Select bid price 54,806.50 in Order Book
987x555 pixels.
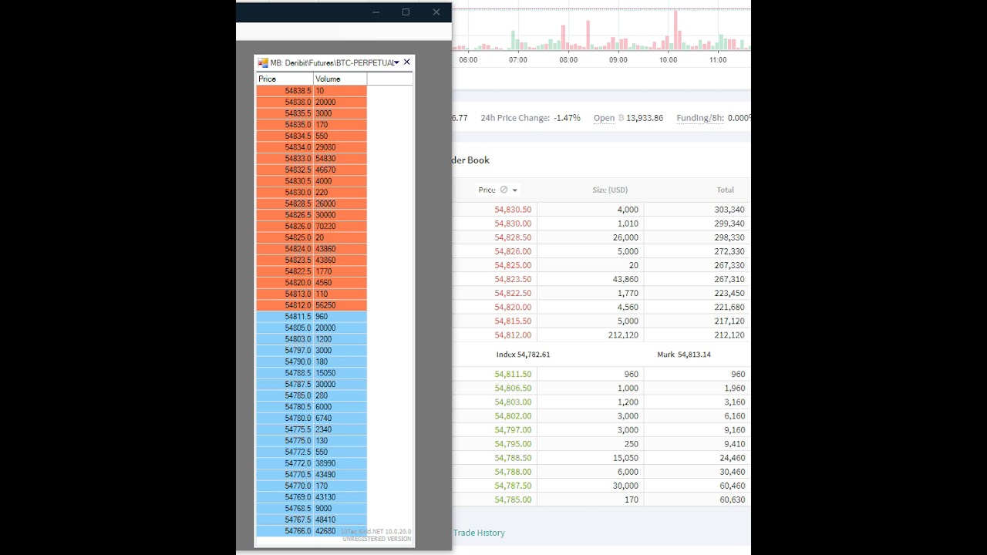pyautogui.click(x=513, y=388)
